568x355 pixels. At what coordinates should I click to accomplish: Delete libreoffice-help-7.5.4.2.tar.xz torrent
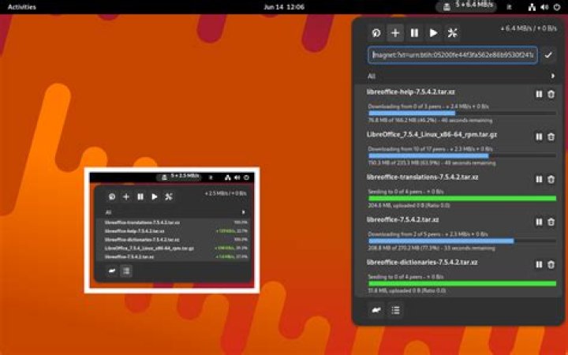[551, 94]
